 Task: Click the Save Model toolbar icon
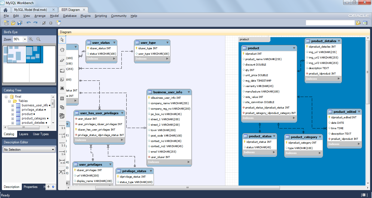click(19, 23)
